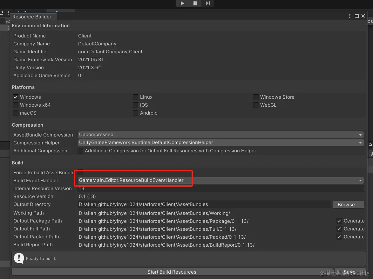Edit the Output Directory path field

click(x=204, y=204)
